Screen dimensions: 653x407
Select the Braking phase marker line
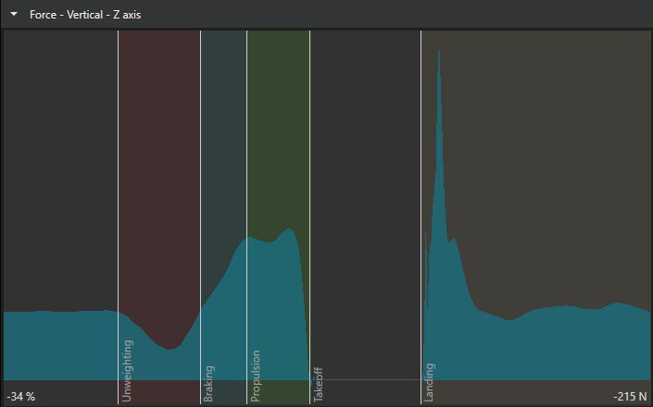(201, 216)
